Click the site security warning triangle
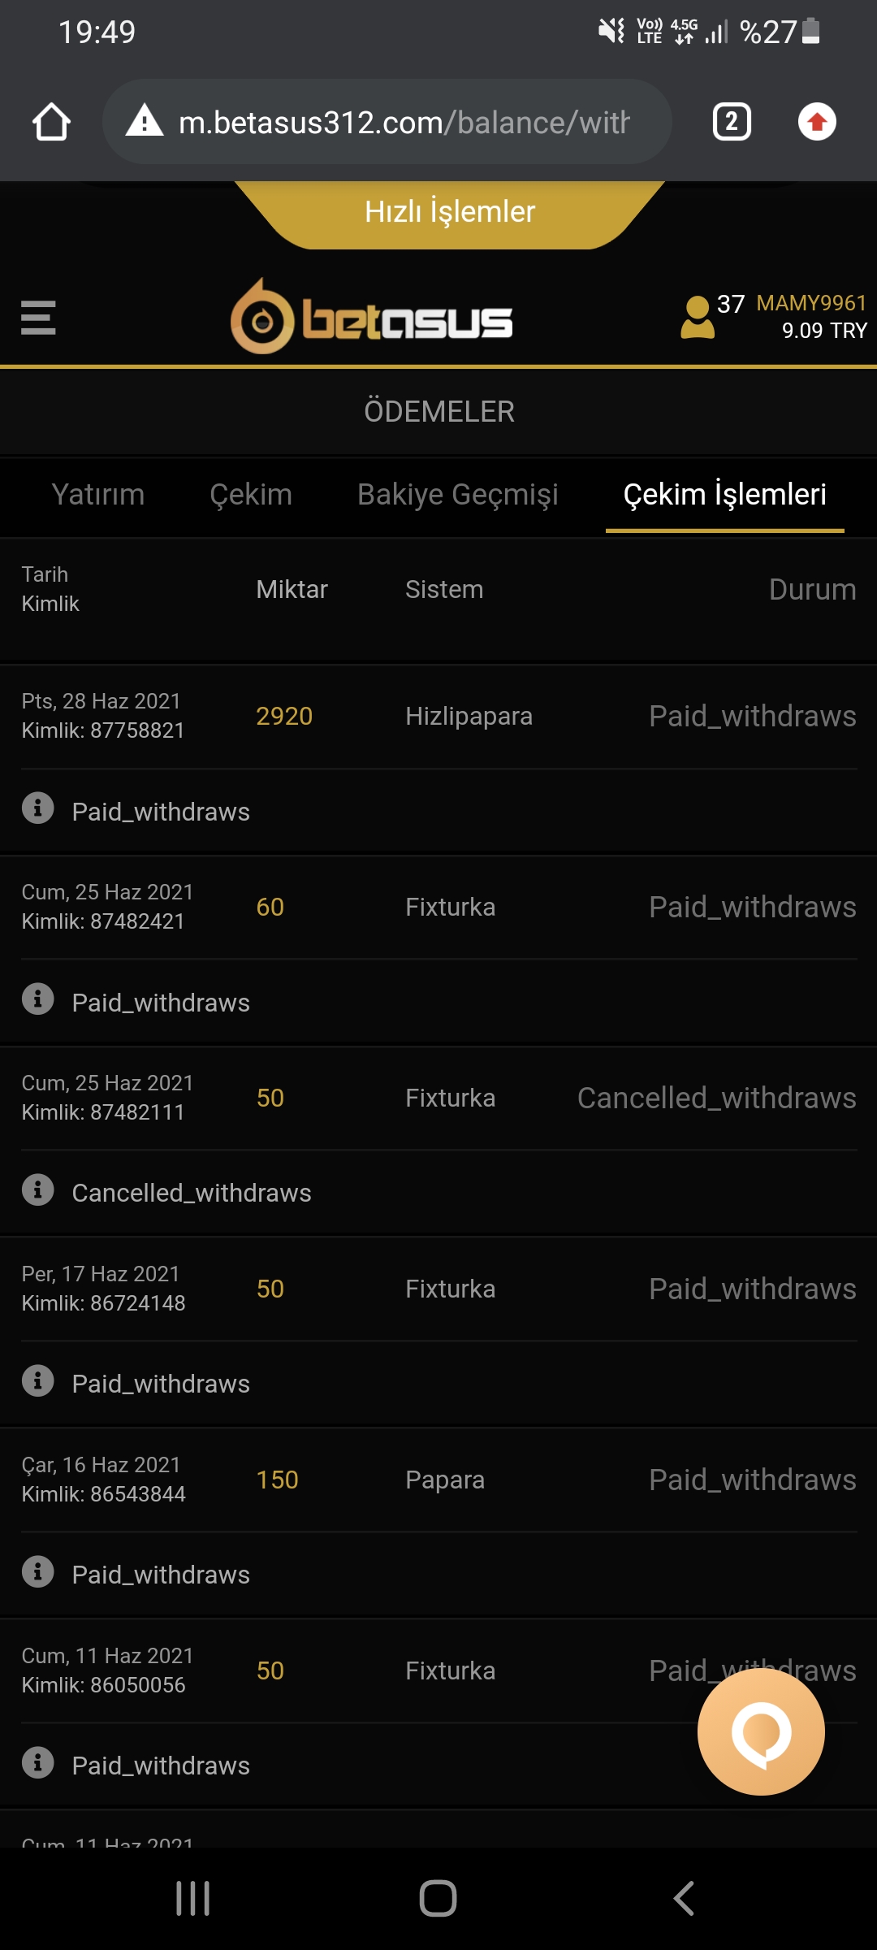The width and height of the screenshot is (877, 1950). [x=145, y=121]
